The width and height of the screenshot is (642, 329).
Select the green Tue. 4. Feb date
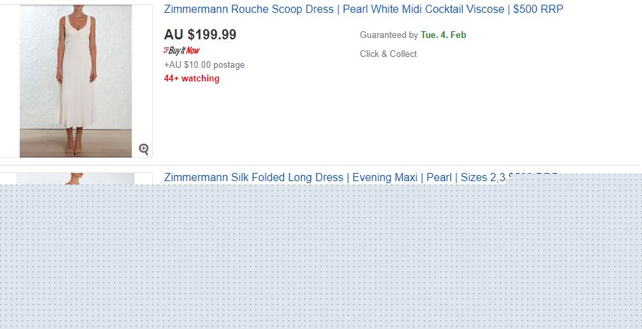pos(444,35)
